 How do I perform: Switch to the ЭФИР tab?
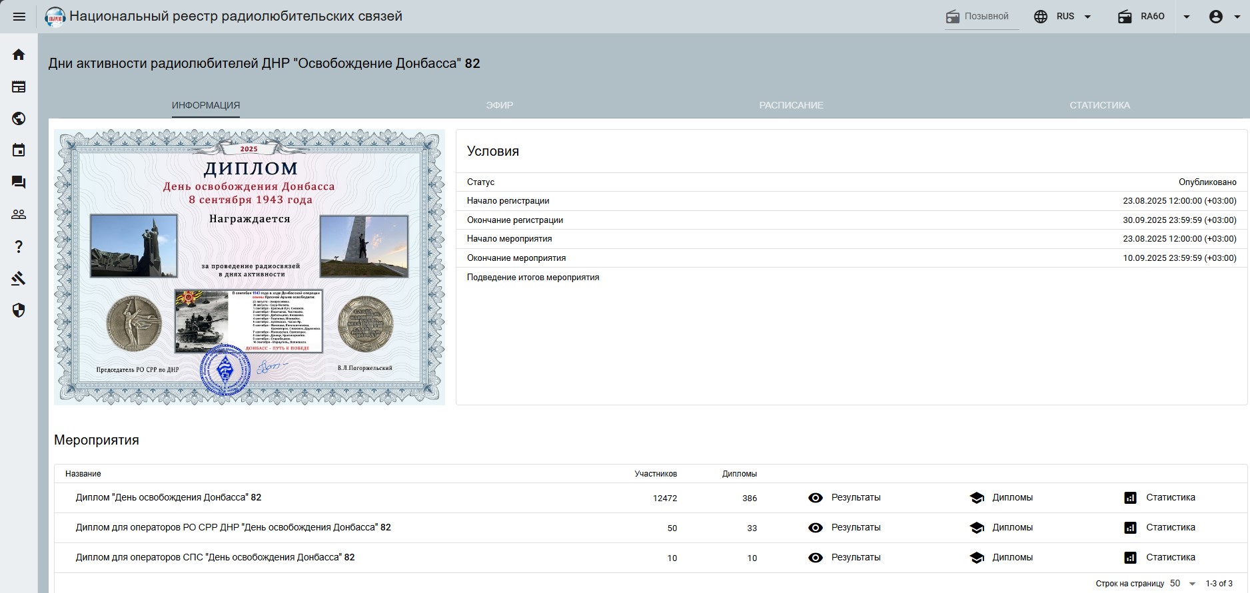(499, 105)
